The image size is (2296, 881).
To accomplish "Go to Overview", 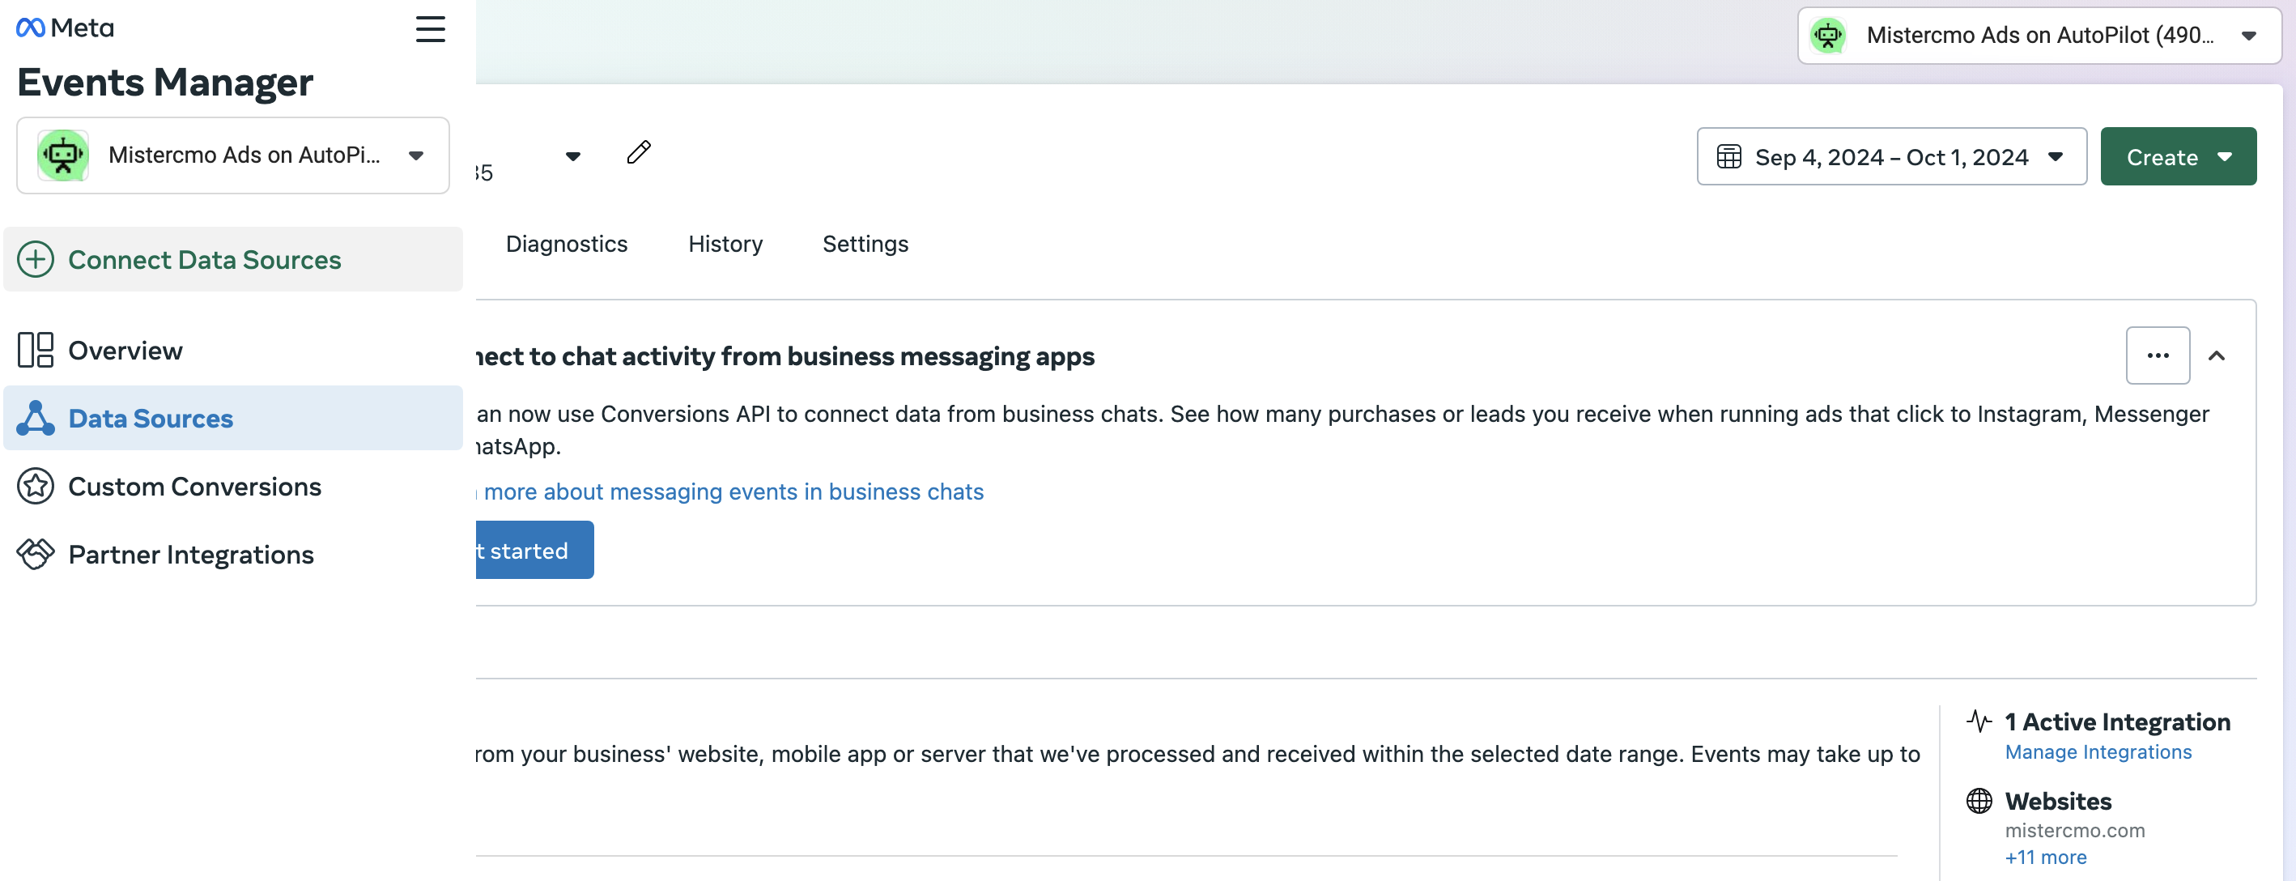I will coord(232,351).
